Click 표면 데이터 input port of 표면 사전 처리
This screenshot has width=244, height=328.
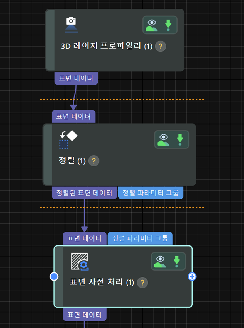85,238
